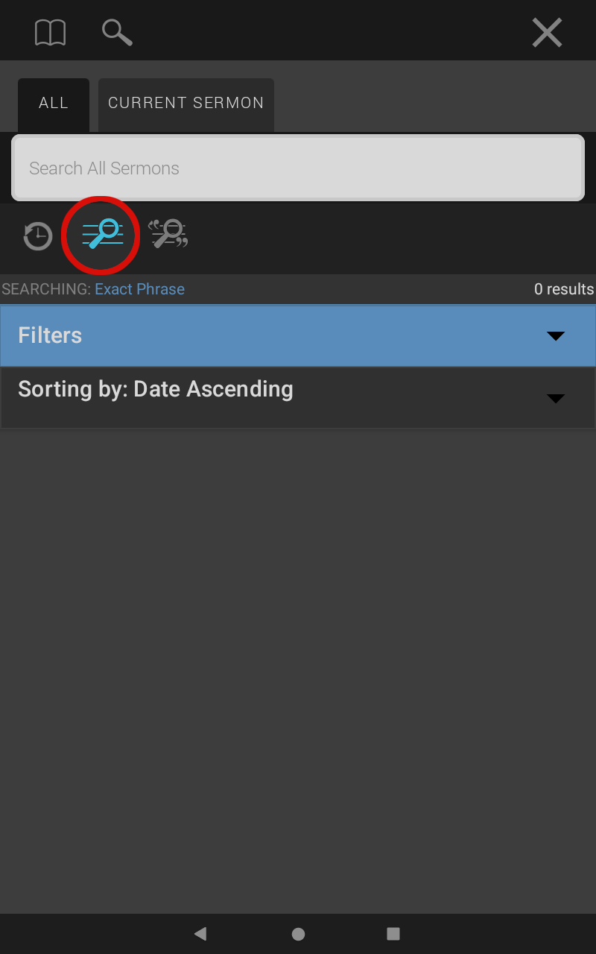The height and width of the screenshot is (954, 596).
Task: Tap the magnifying glass search icon in the top bar
Action: [117, 33]
